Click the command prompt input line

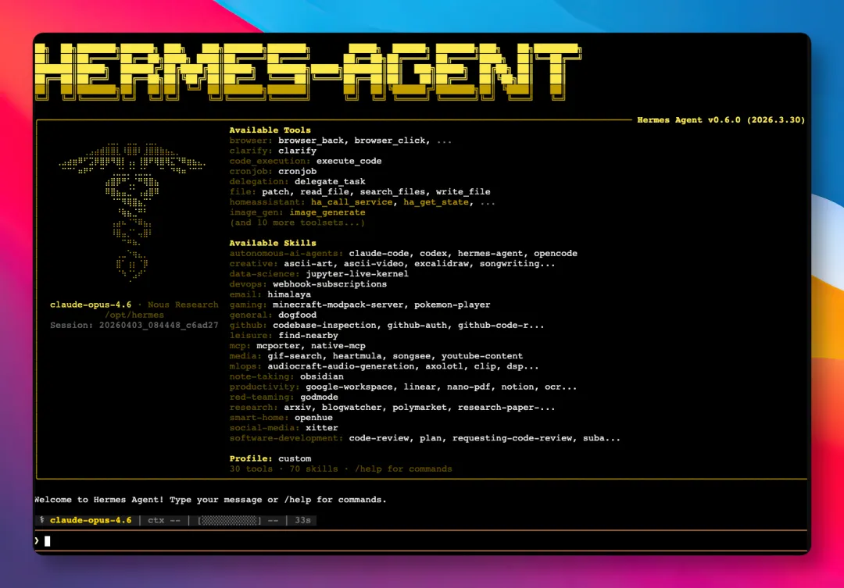(x=420, y=540)
